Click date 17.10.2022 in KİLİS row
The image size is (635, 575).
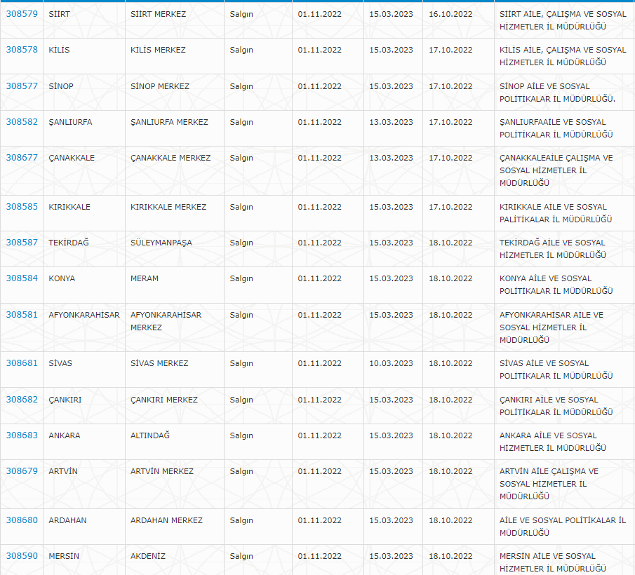(x=450, y=50)
